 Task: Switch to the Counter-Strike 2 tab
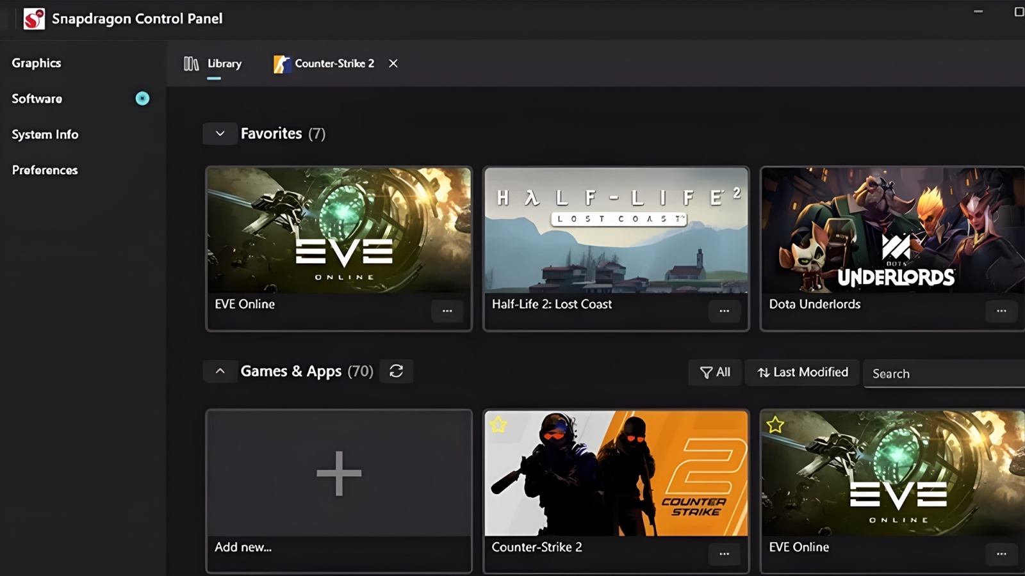(324, 63)
